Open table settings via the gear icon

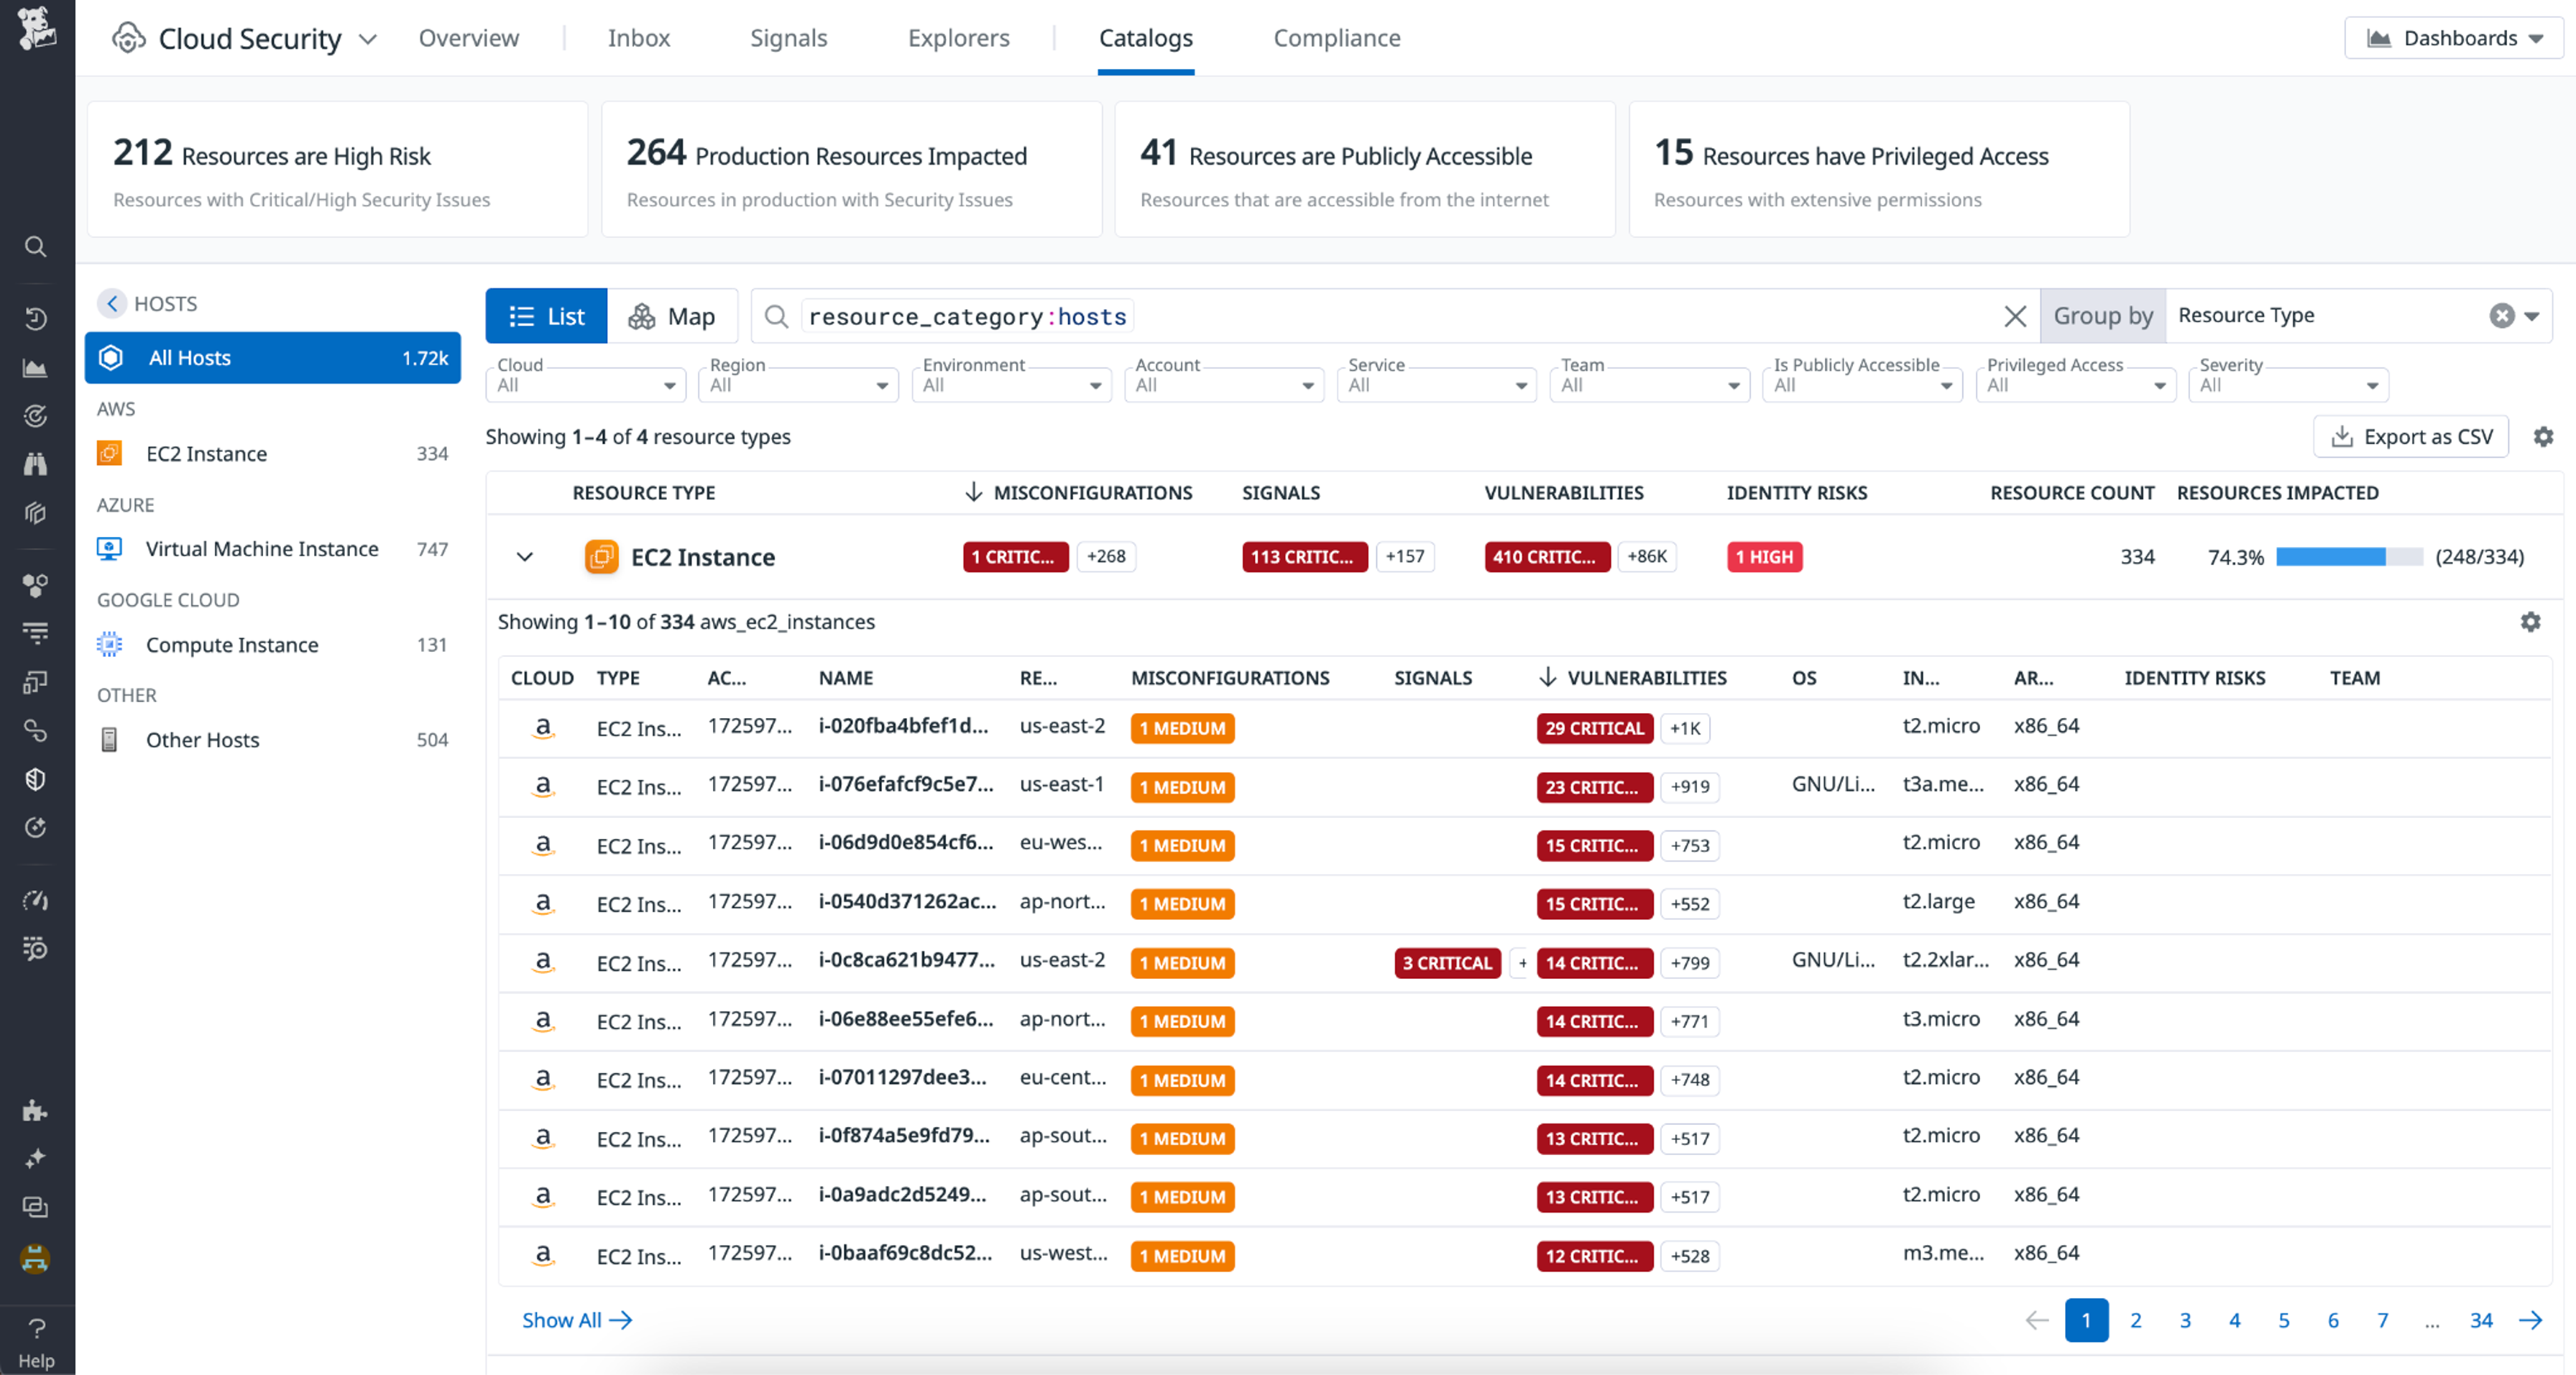pyautogui.click(x=2543, y=437)
